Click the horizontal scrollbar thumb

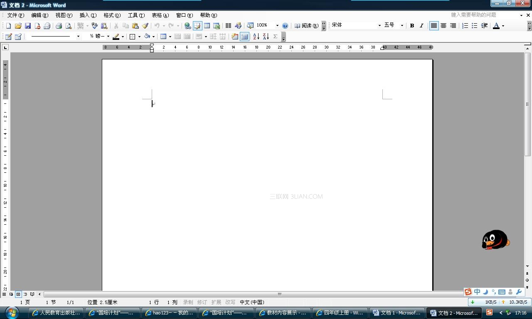click(279, 294)
